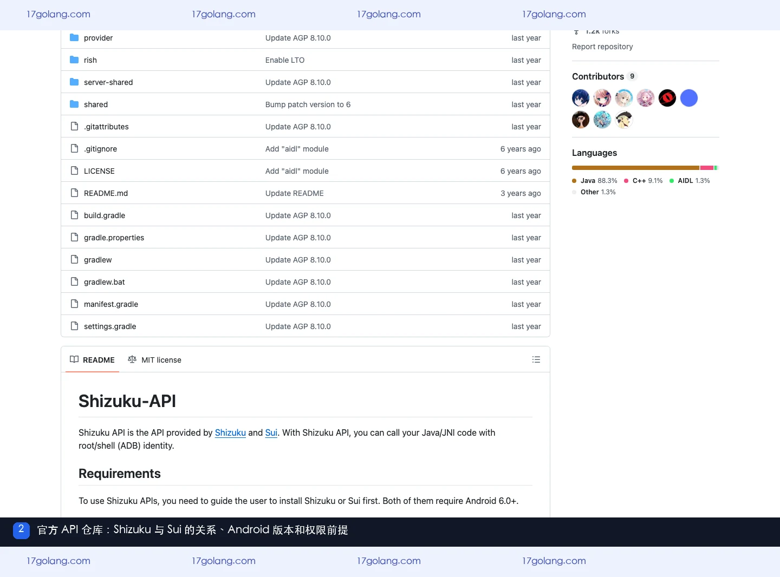Click the scale icon beside MIT license
Screen dimensions: 780x577
[132, 359]
